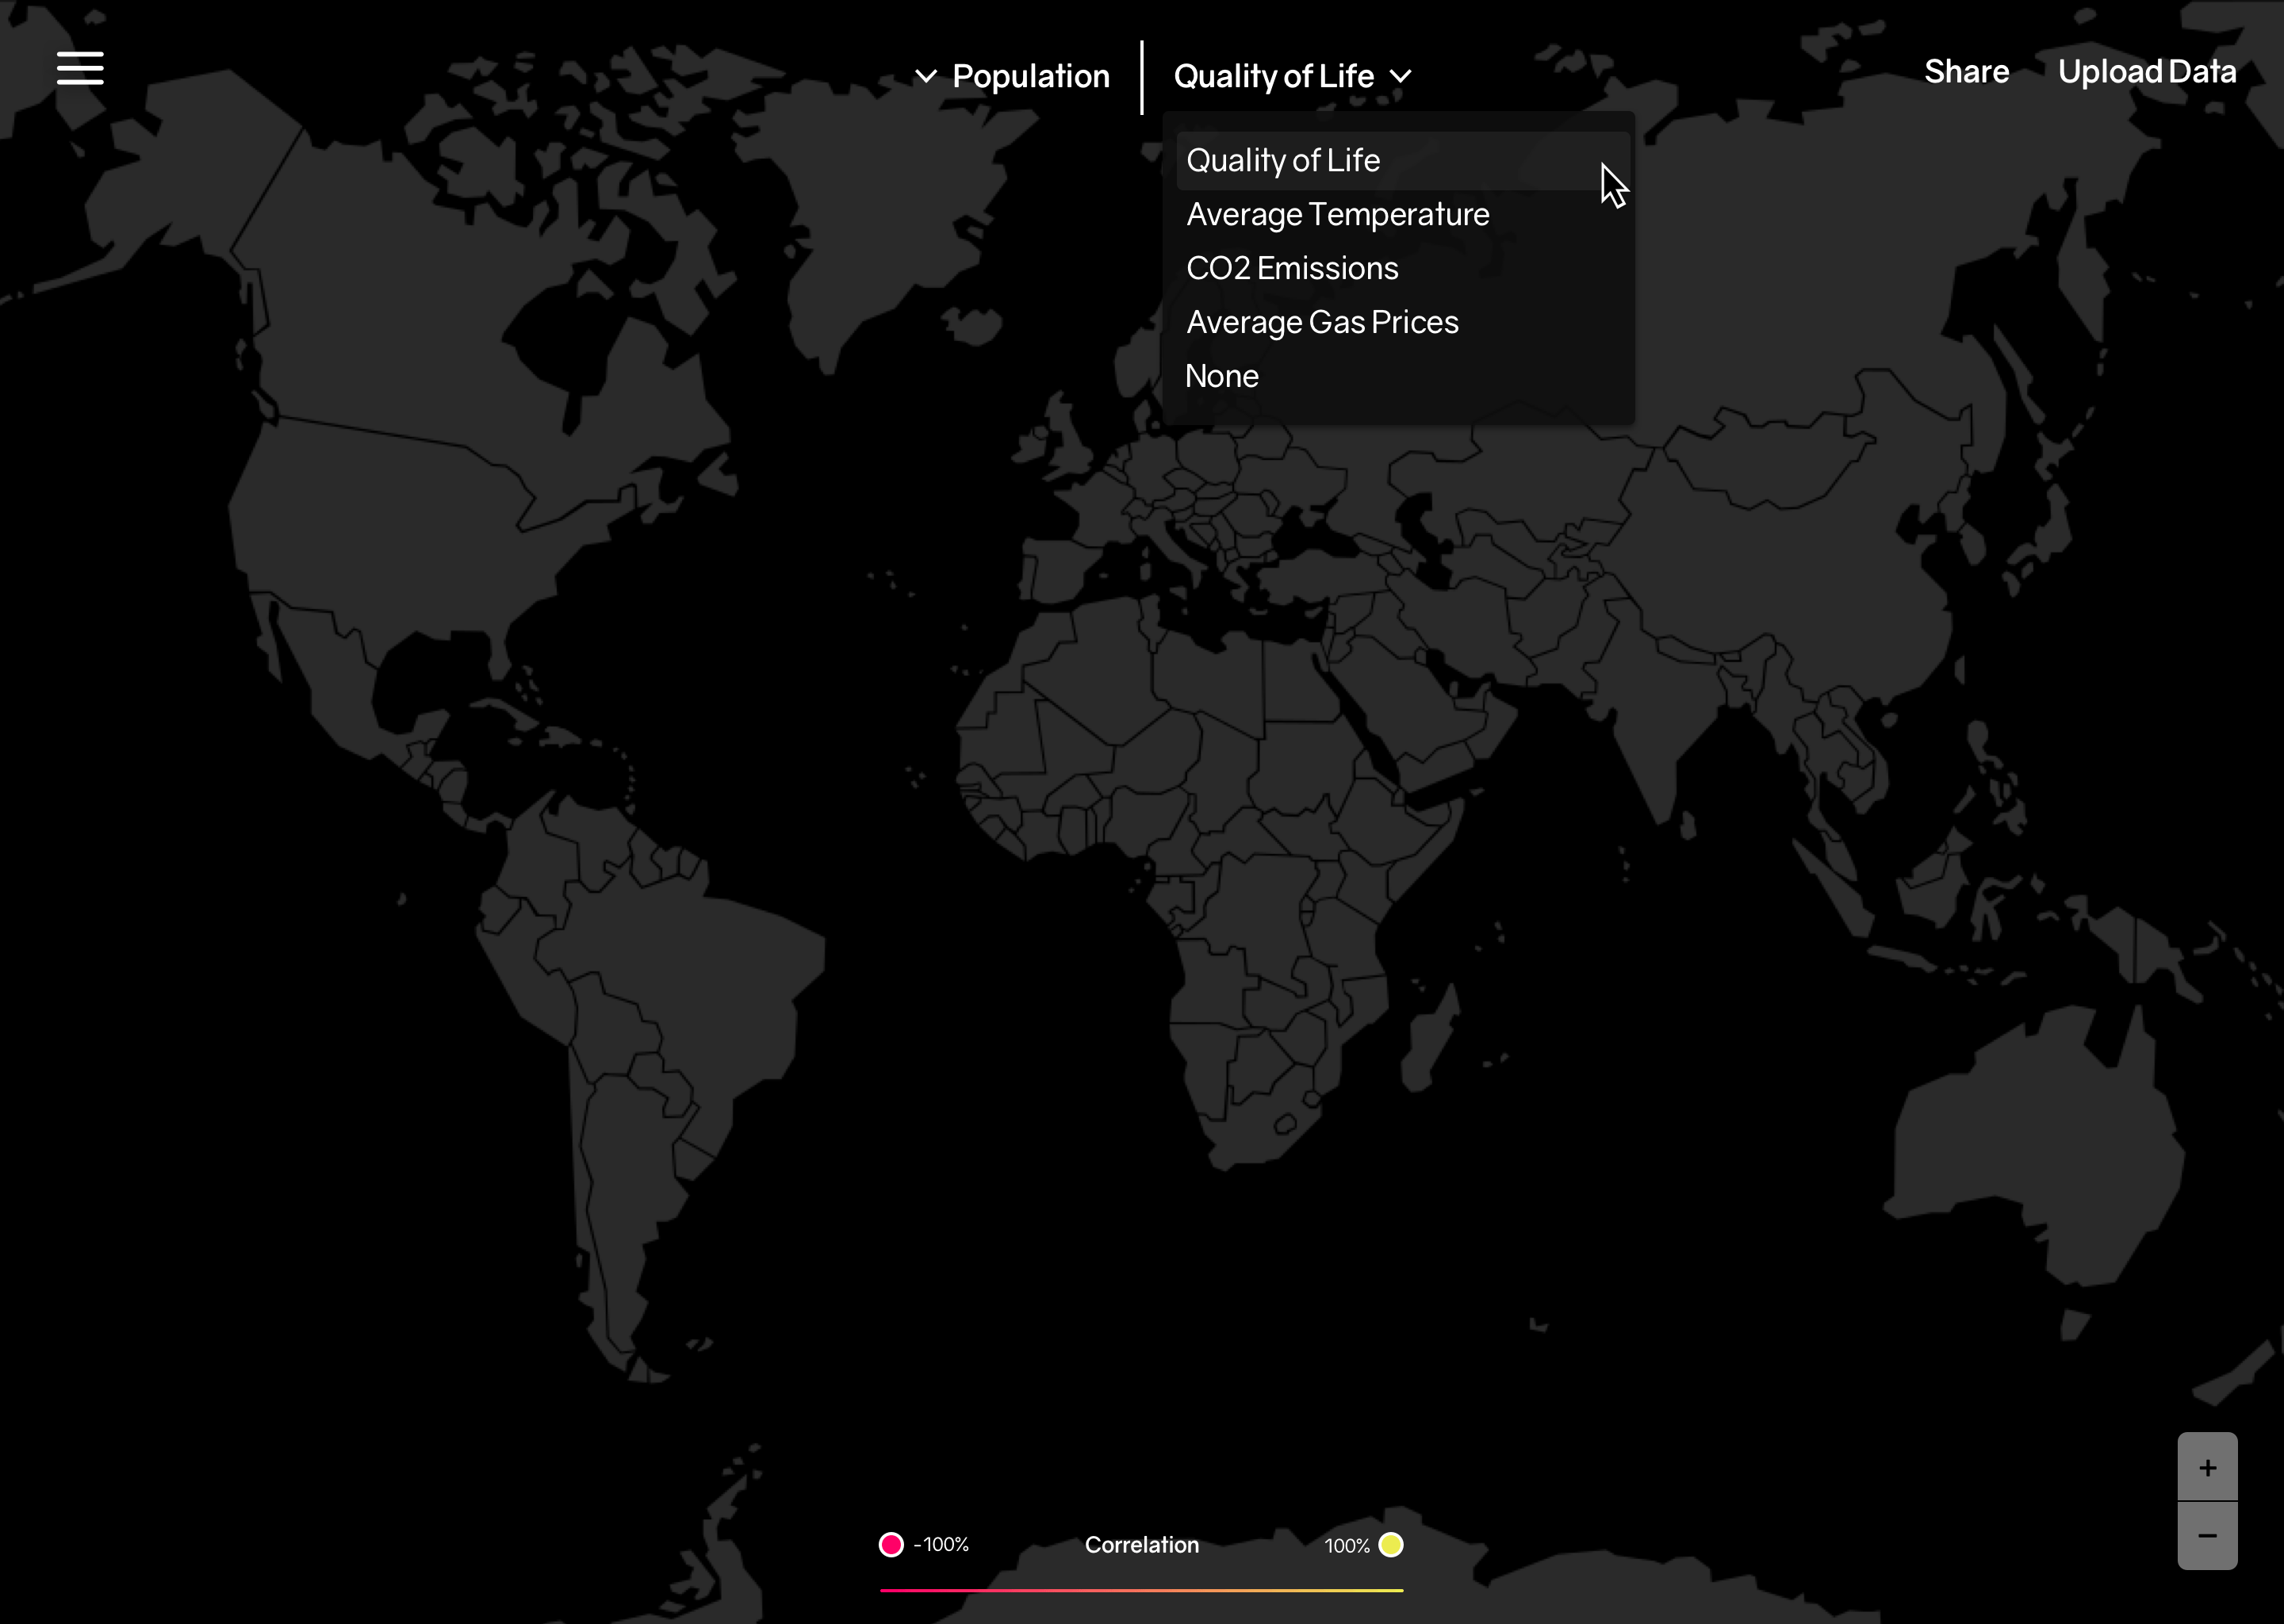
Task: Click the yellow 100% legend dot
Action: 1390,1545
